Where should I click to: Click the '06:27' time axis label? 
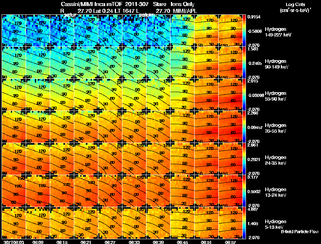110,242
